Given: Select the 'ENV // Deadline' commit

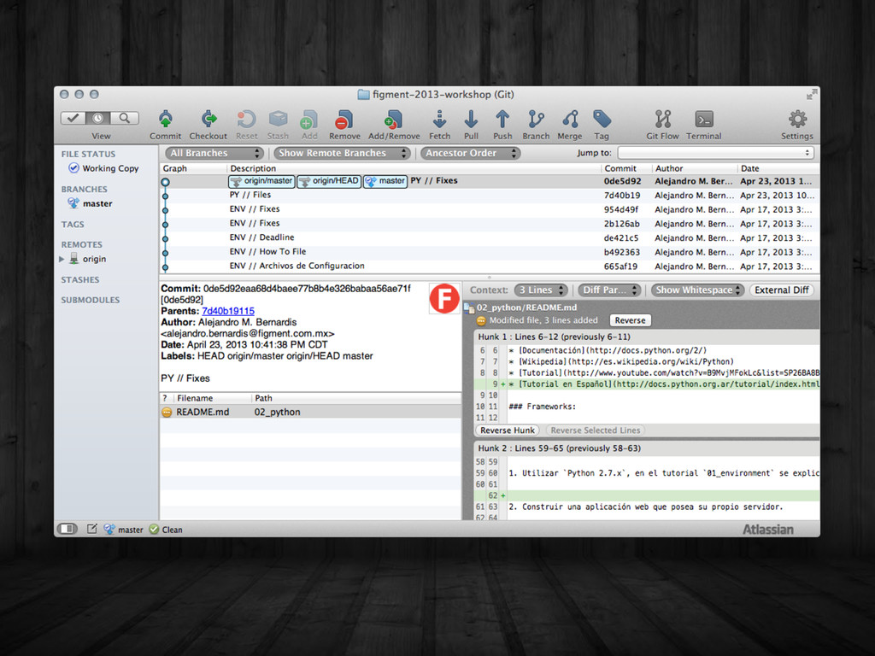Looking at the screenshot, I should coord(490,237).
